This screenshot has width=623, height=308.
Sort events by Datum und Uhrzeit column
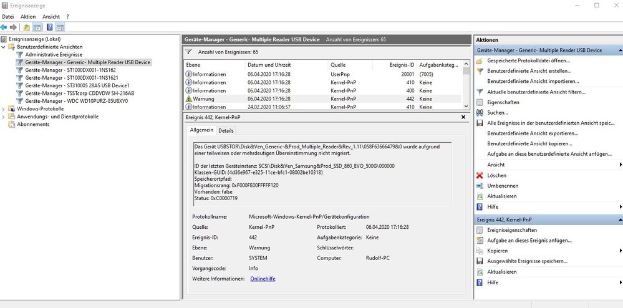click(x=268, y=64)
